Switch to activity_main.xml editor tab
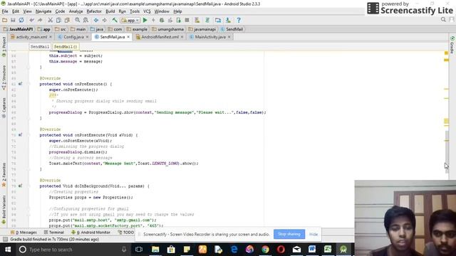The image size is (456, 256). pos(31,37)
